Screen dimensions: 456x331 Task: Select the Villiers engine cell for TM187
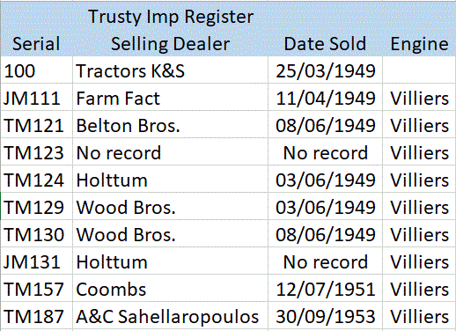419,316
